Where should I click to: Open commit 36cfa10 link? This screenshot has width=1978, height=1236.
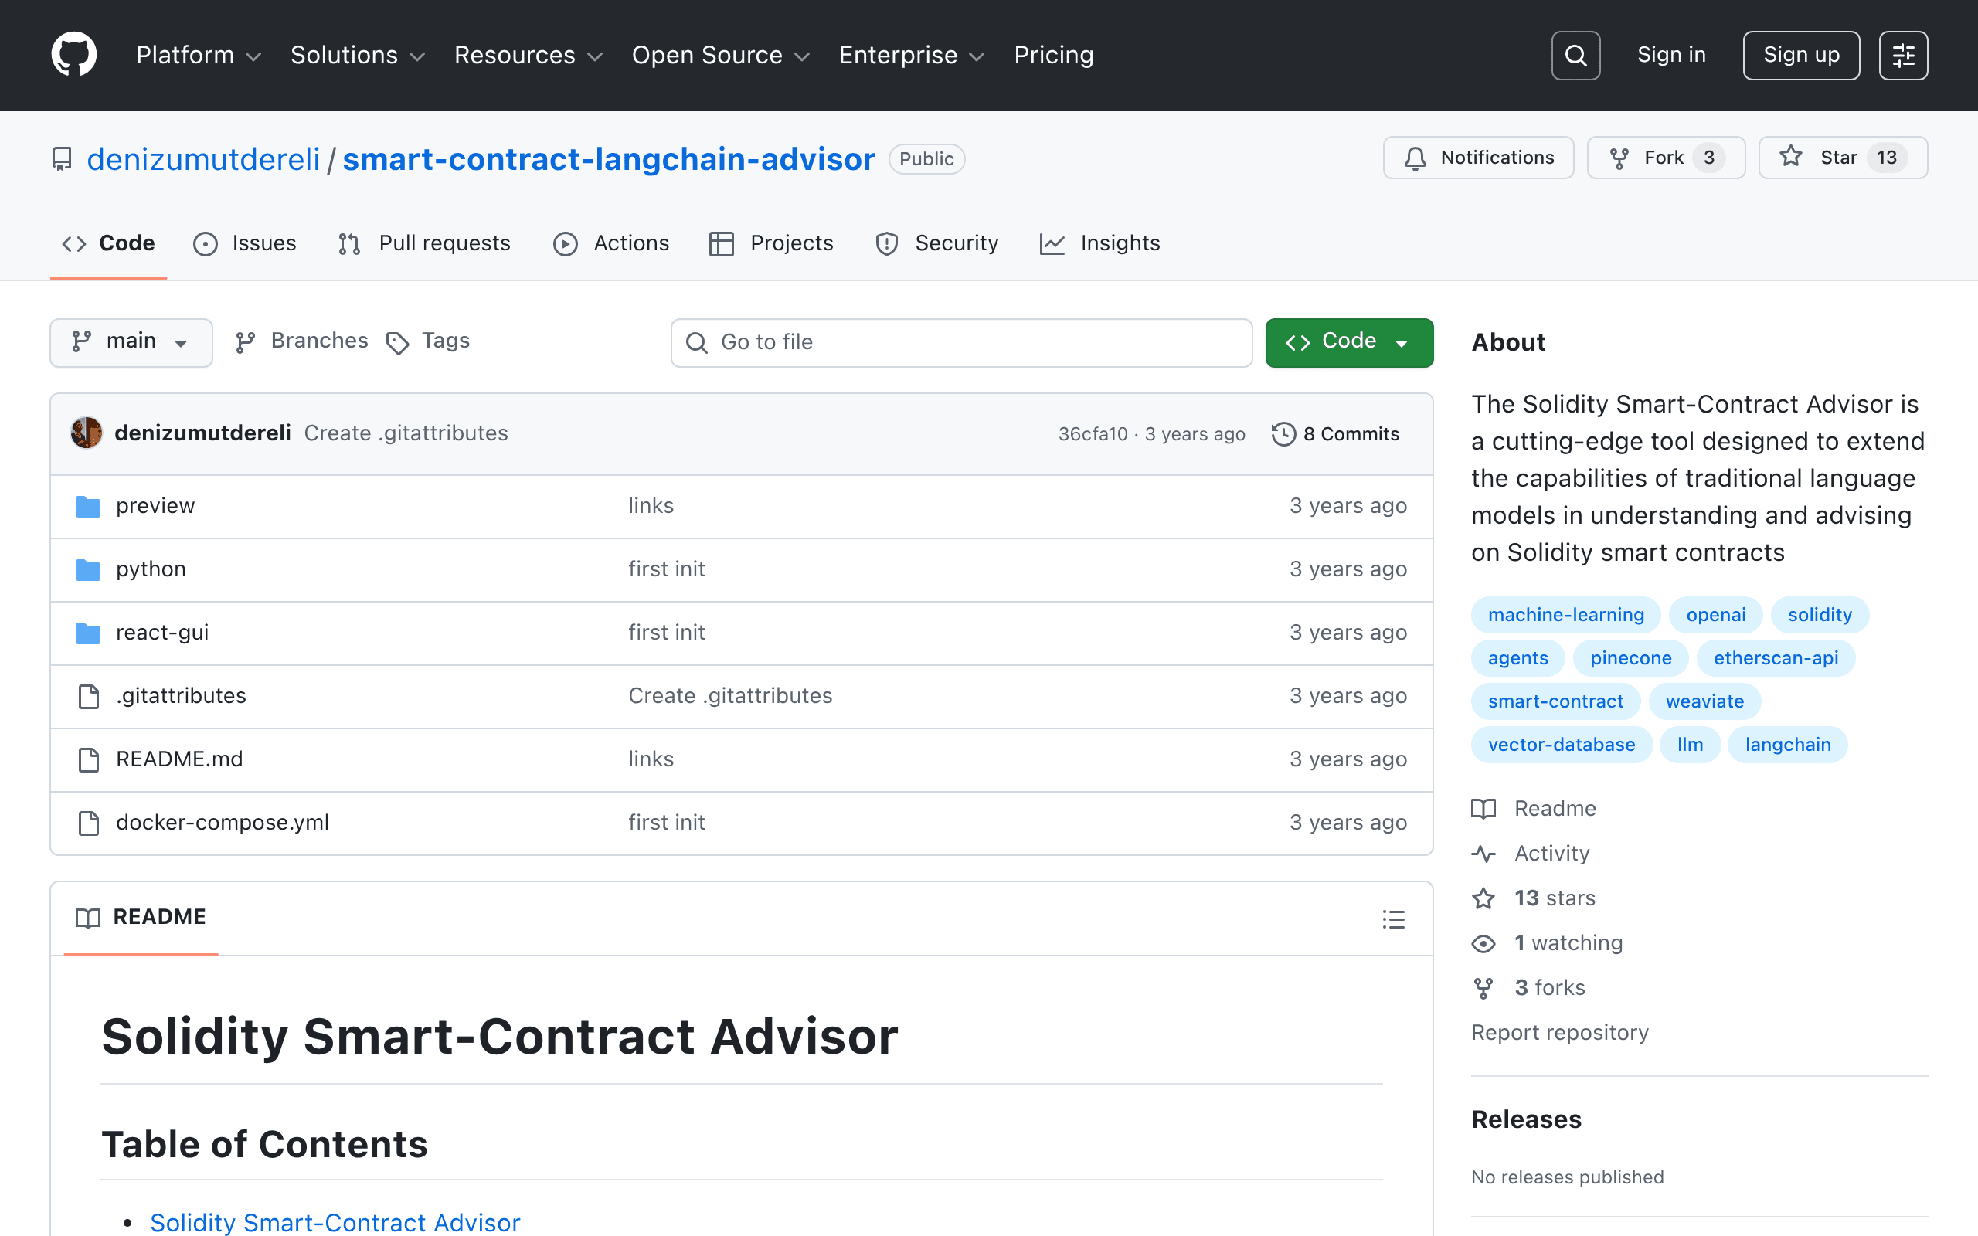coord(1092,434)
